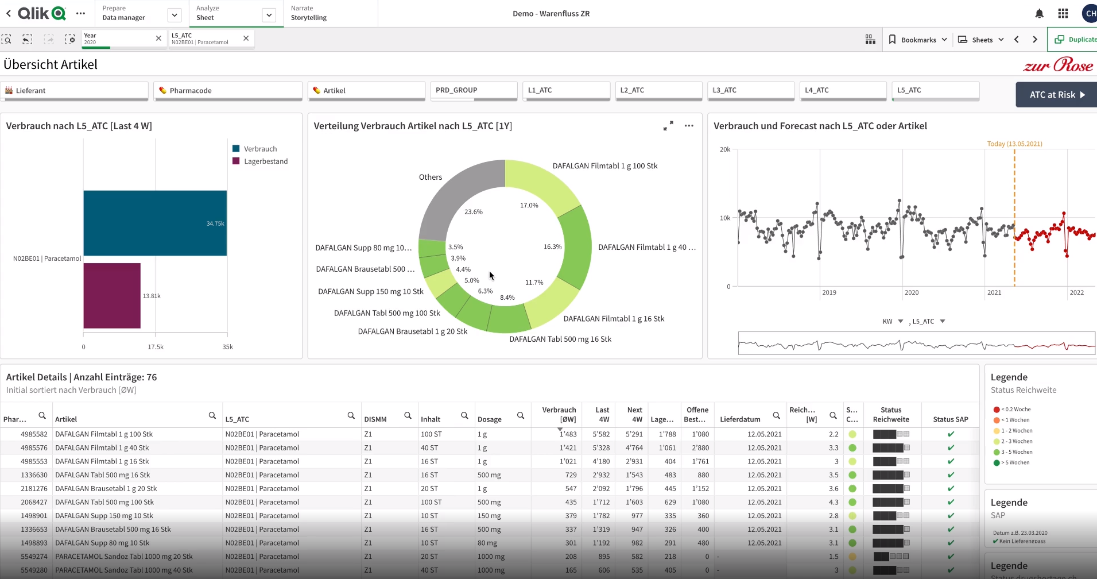This screenshot has width=1097, height=579.
Task: Open the Bookmarks dropdown
Action: tap(918, 40)
